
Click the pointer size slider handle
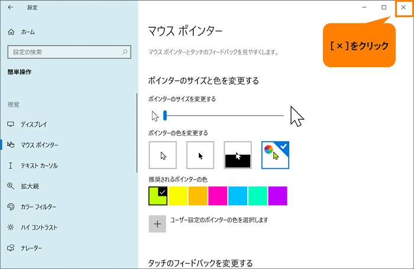(x=165, y=116)
